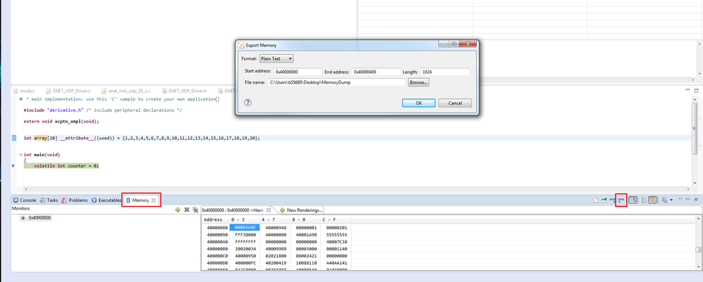703x282 pixels.
Task: Minimize the Memory view panel
Action: pos(688,199)
